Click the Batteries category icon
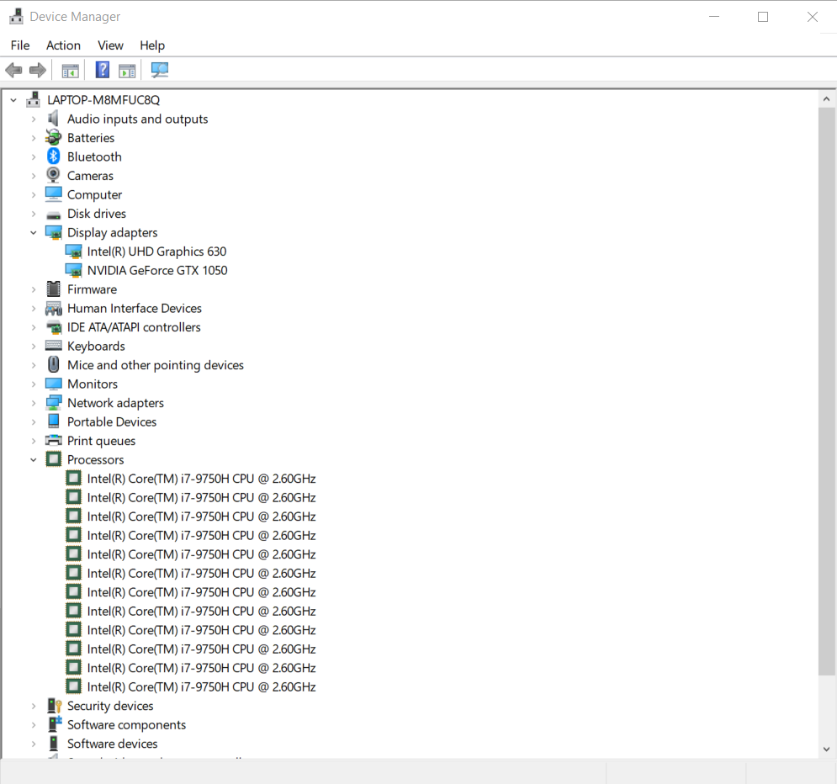Image resolution: width=837 pixels, height=784 pixels. (54, 138)
